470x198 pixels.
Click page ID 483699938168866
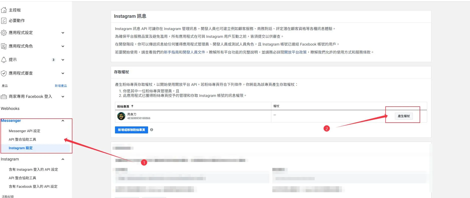point(139,118)
